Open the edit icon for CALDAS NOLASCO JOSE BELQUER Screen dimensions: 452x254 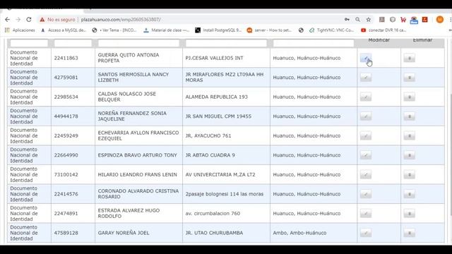click(366, 97)
